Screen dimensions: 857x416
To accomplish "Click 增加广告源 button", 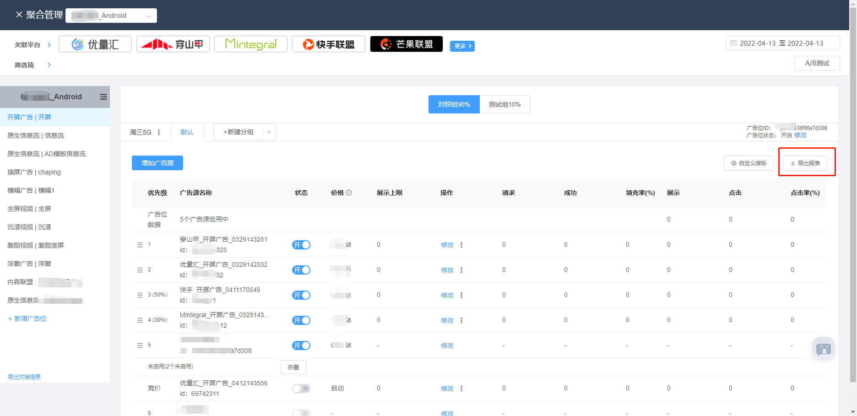I will tap(157, 163).
